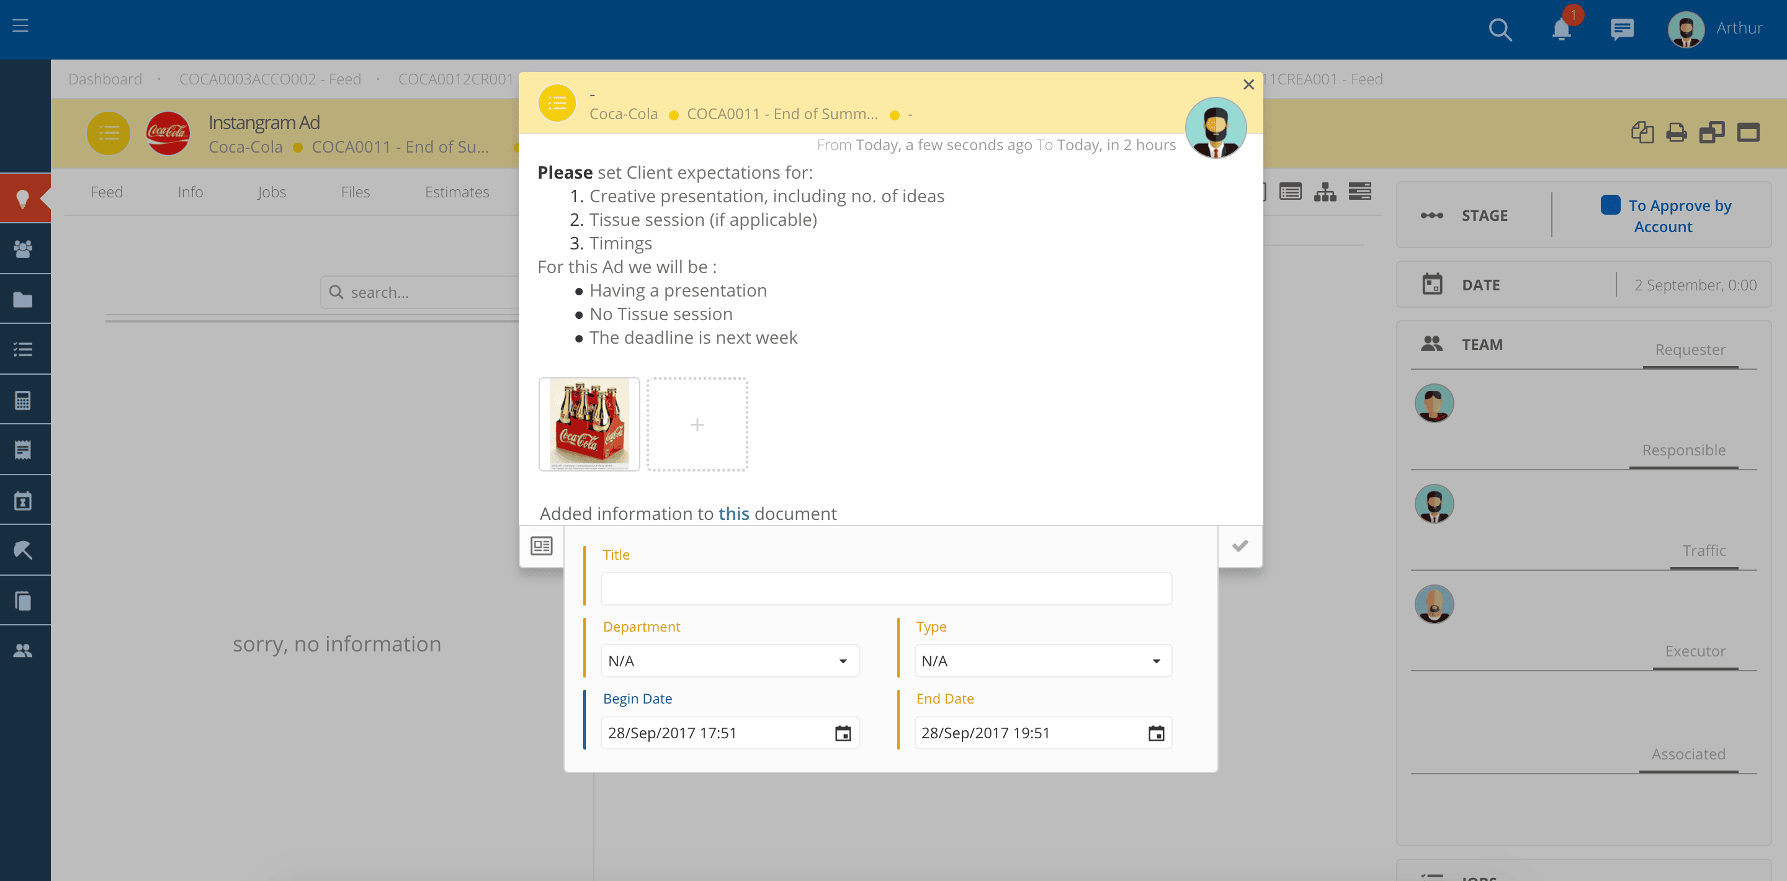Open the hamburger menu icon
The width and height of the screenshot is (1787, 881).
click(x=21, y=25)
